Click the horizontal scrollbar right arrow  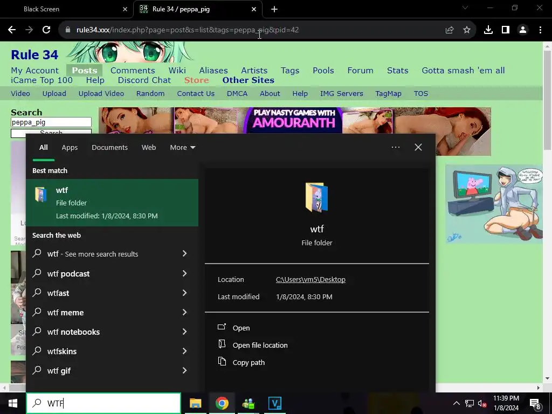539,388
